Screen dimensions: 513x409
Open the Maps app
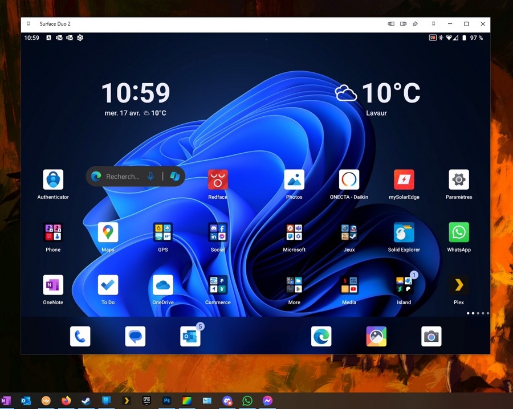pyautogui.click(x=108, y=232)
